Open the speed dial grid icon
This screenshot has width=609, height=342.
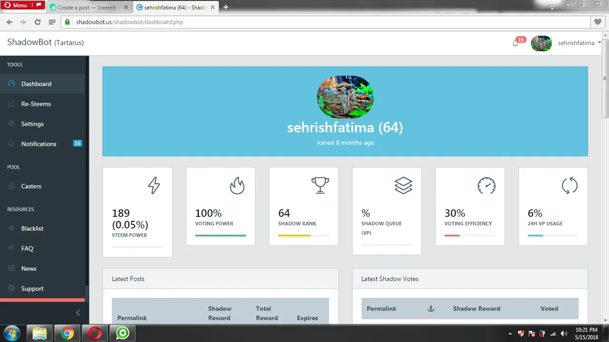pyautogui.click(x=52, y=22)
